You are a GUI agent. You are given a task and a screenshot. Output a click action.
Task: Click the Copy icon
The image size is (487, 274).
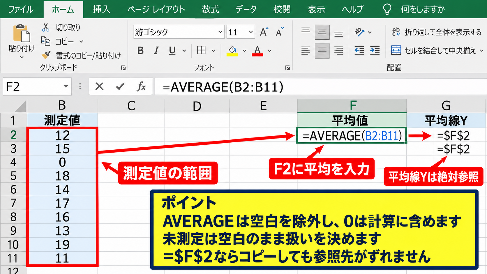(x=46, y=41)
